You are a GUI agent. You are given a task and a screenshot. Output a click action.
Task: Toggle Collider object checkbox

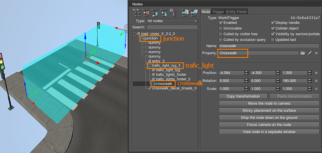click(273, 28)
